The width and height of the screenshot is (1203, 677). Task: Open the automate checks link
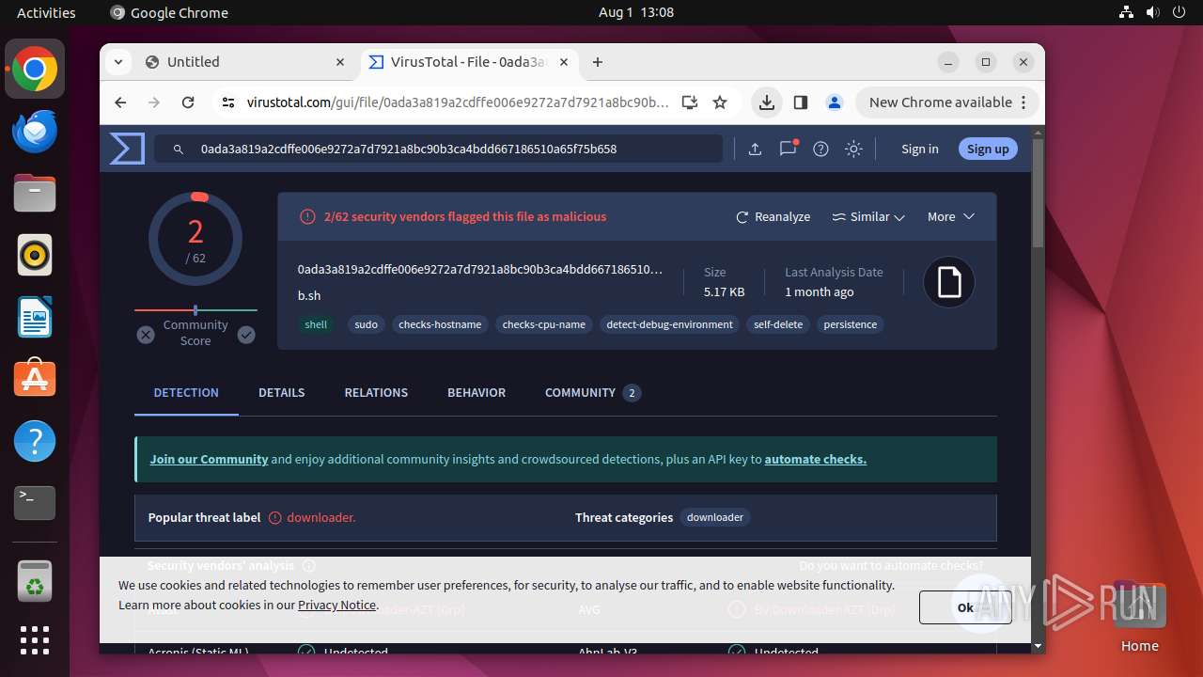(816, 459)
